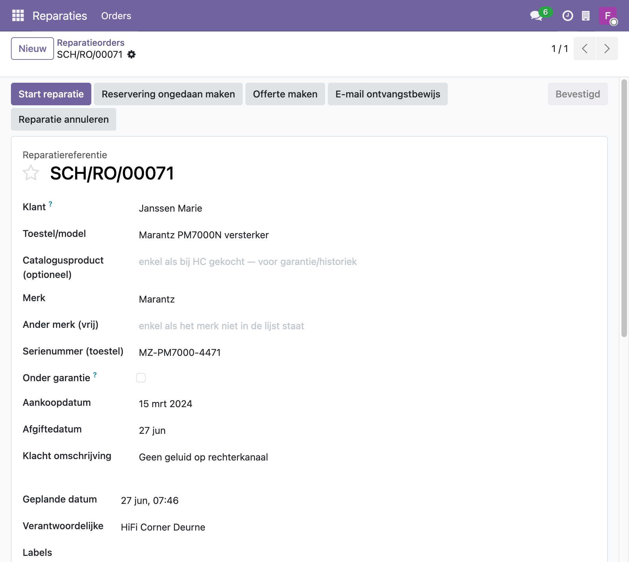Image resolution: width=629 pixels, height=562 pixels.
Task: Open the company switcher building icon
Action: (x=586, y=16)
